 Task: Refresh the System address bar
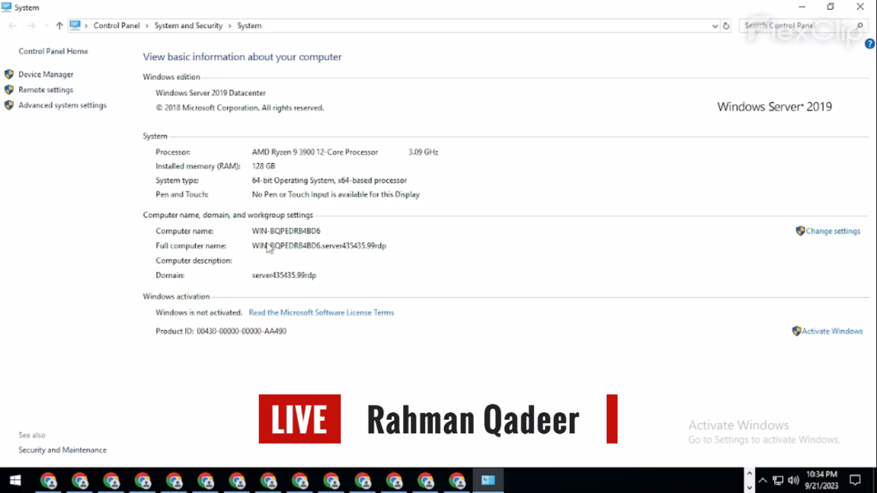click(x=726, y=26)
